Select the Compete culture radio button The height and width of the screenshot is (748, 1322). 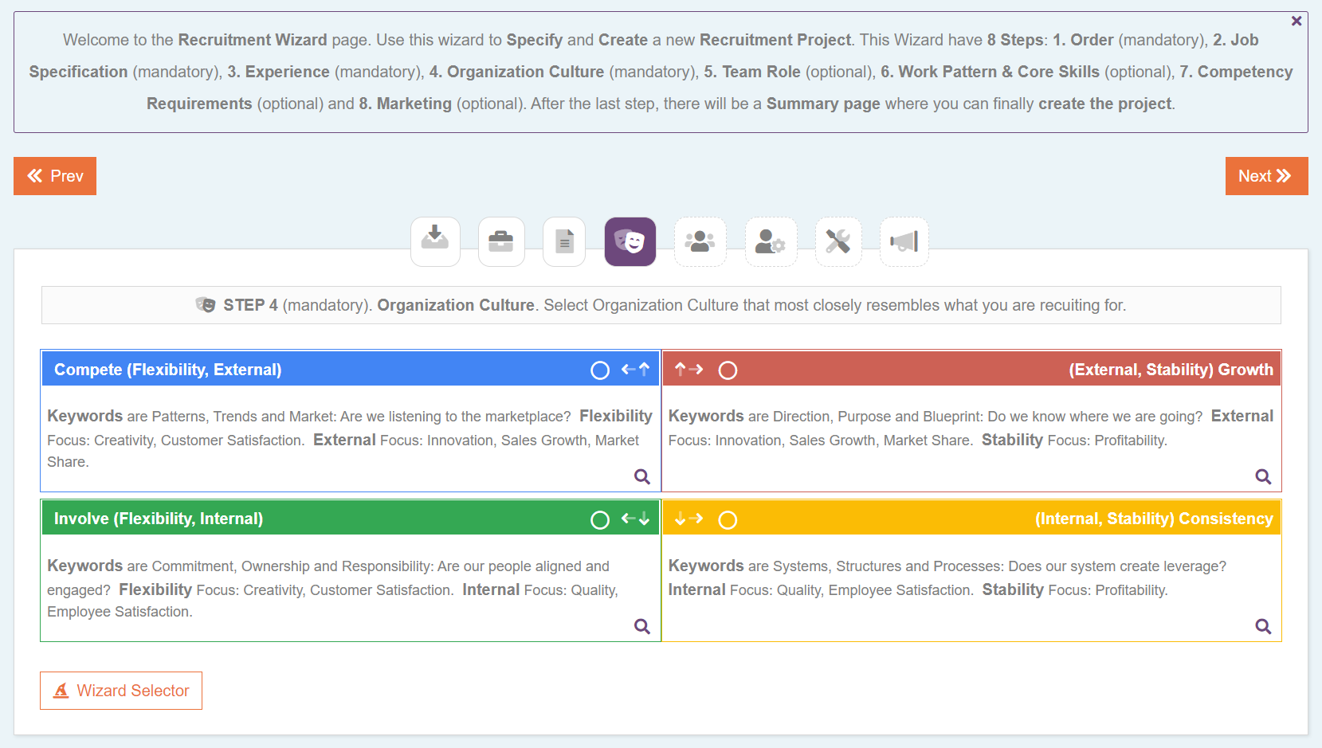pos(600,370)
